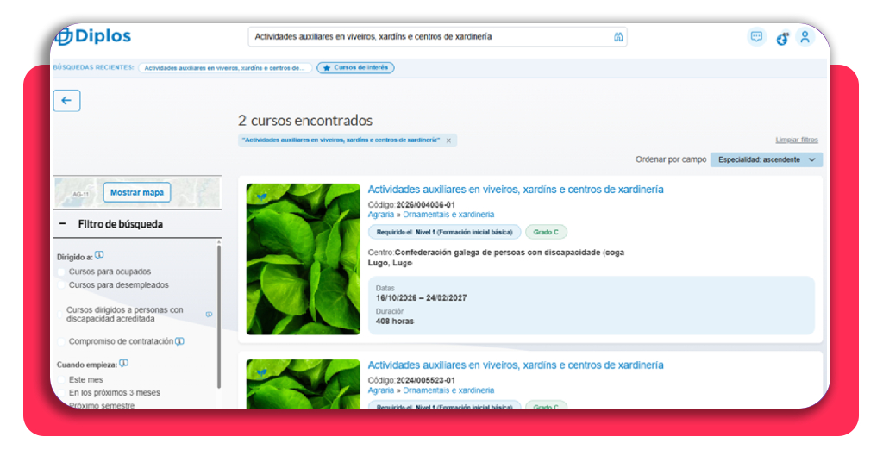Check 'Cursos para ocupados'

point(61,272)
